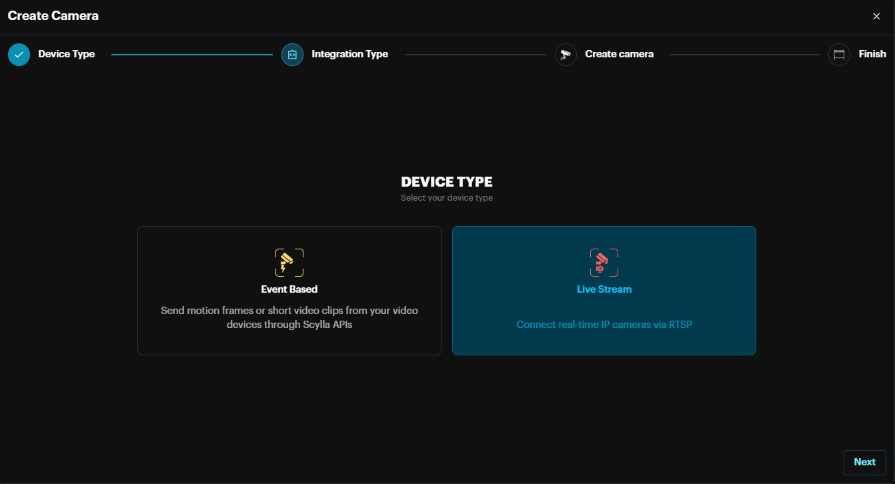Viewport: 895px width, 484px height.
Task: Click the Integration Type step icon
Action: (292, 55)
